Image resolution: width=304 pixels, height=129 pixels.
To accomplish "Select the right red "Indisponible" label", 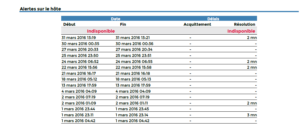I will (x=241, y=31).
